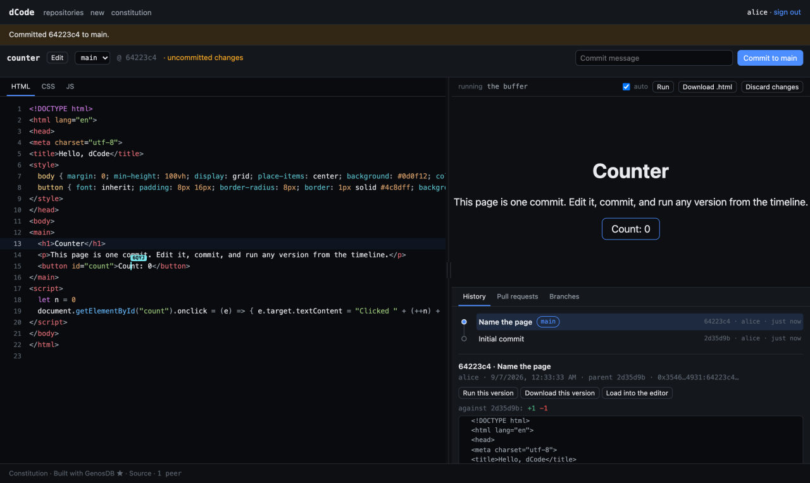This screenshot has width=810, height=483.
Task: Select the Name the page commit dot
Action: 464,322
